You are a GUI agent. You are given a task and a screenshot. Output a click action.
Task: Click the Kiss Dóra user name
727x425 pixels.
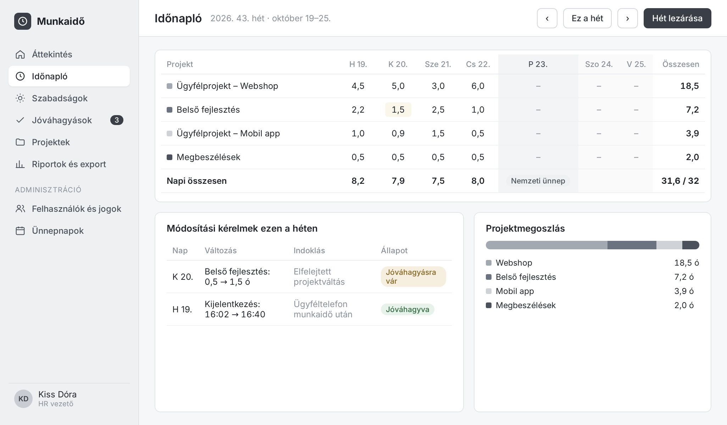click(x=57, y=394)
